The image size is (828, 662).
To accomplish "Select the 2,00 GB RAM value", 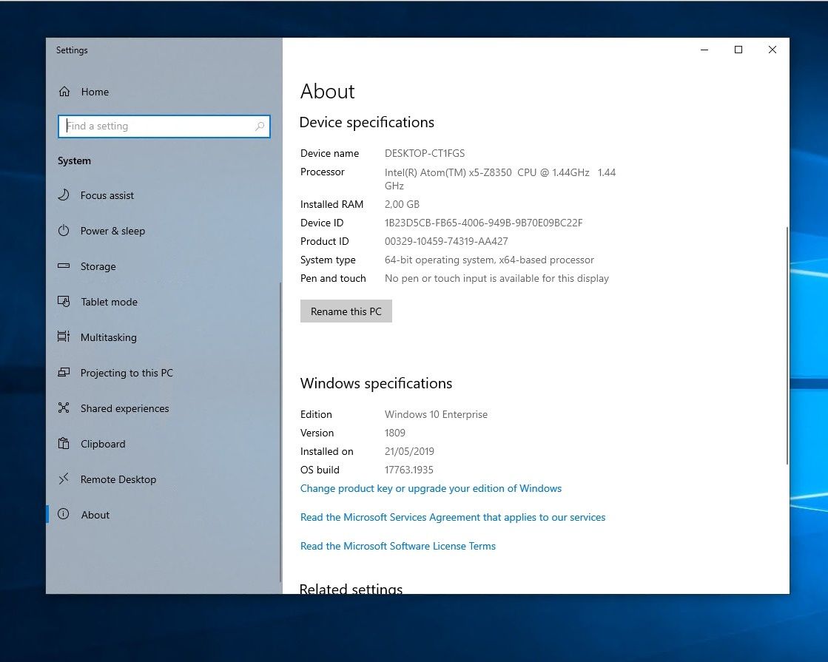I will pyautogui.click(x=402, y=204).
